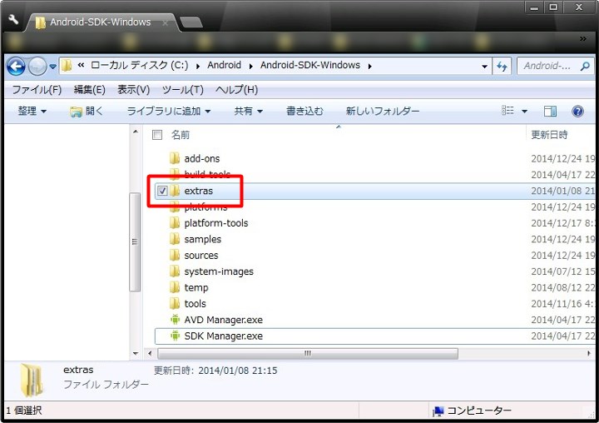The image size is (599, 423).
Task: Click the wrench settings icon
Action: point(13,19)
